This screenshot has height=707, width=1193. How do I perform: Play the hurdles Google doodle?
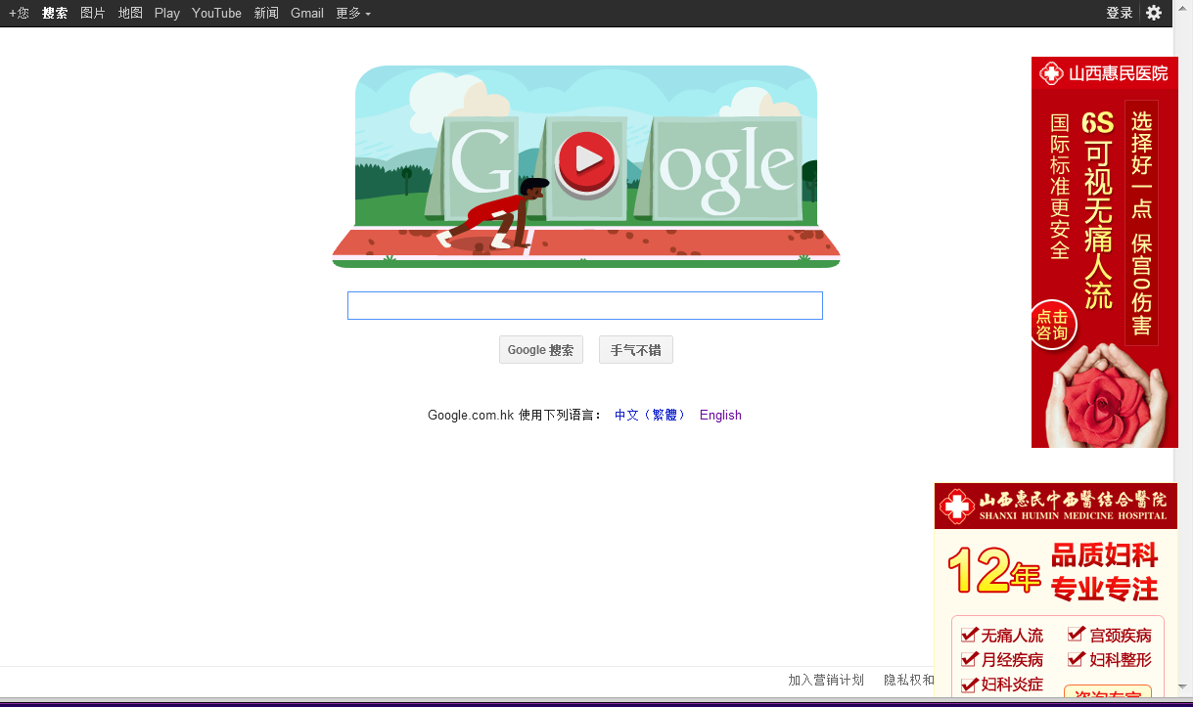[587, 160]
